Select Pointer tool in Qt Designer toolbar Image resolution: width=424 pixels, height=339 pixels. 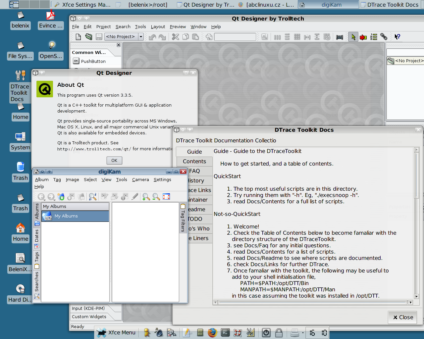pos(353,37)
